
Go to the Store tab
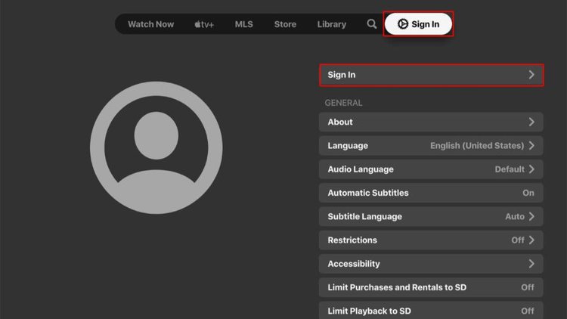(285, 24)
